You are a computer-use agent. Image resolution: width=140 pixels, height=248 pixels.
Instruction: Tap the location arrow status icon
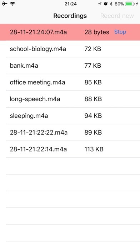(x=100, y=4)
